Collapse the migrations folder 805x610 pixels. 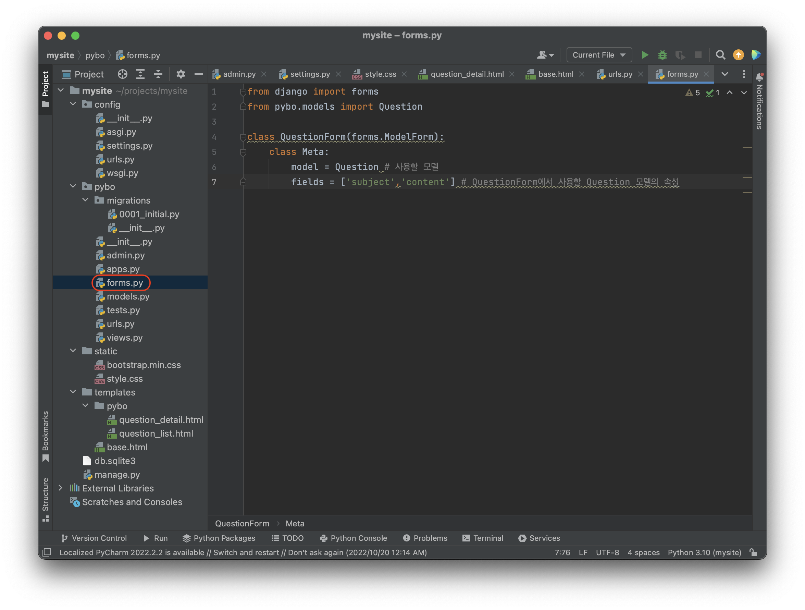86,200
